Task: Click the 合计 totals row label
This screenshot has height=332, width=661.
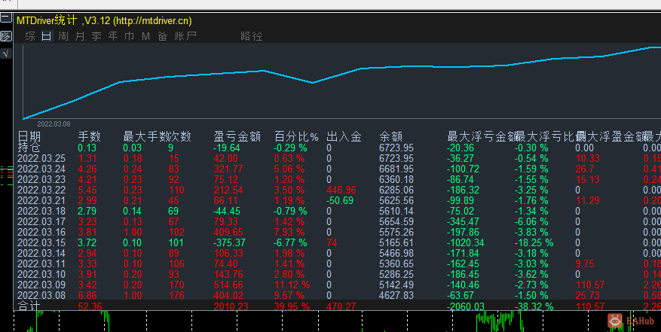Action: point(29,306)
